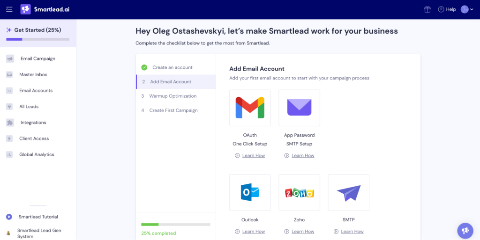The height and width of the screenshot is (240, 480).
Task: Choose the SMTP paper plane card
Action: (x=349, y=192)
